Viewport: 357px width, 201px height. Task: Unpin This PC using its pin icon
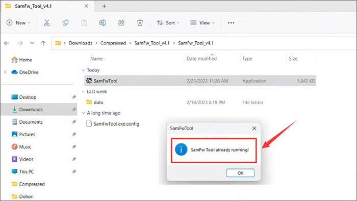tap(74, 171)
